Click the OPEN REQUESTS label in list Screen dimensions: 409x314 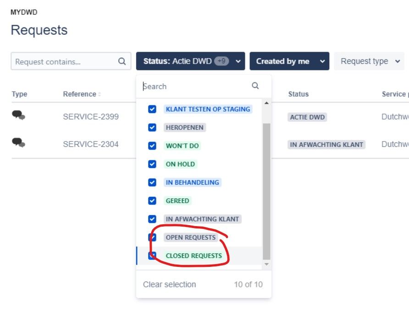point(191,237)
